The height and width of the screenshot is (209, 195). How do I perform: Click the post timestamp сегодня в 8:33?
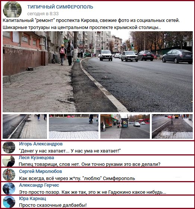(43, 14)
